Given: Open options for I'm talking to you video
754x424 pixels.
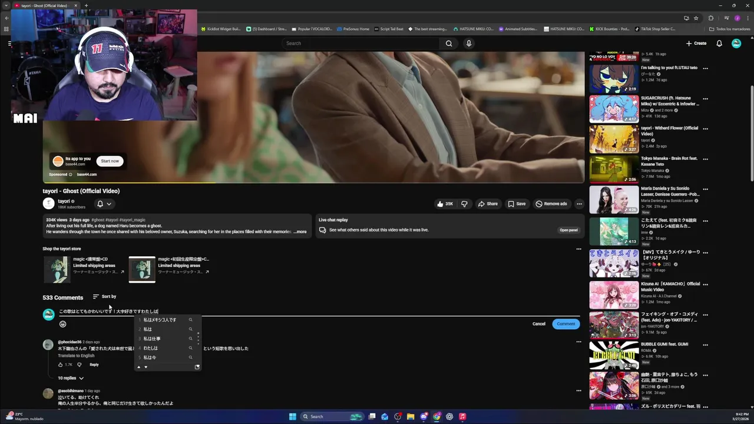Looking at the screenshot, I should [705, 68].
